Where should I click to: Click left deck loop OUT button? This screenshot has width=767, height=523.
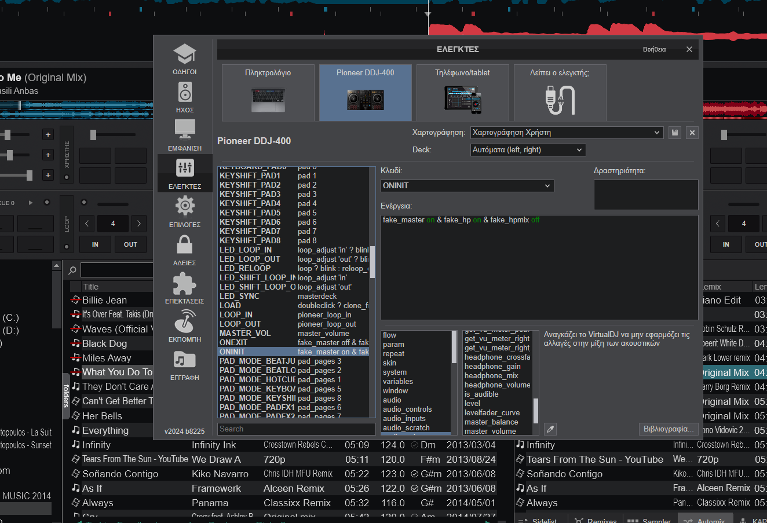[x=130, y=244]
